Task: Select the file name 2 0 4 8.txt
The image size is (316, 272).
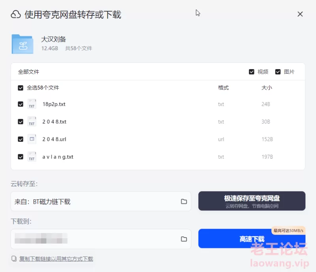Action: click(x=54, y=122)
